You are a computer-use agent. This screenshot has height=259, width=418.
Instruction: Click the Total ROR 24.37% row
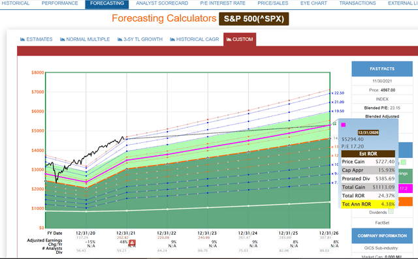click(368, 196)
